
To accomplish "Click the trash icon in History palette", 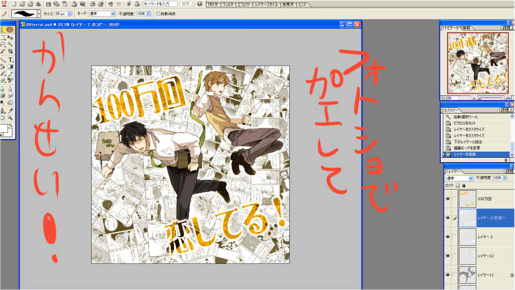I will pos(506,160).
